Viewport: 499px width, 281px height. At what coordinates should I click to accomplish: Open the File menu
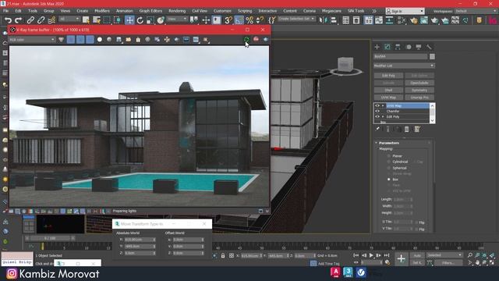(x=5, y=11)
